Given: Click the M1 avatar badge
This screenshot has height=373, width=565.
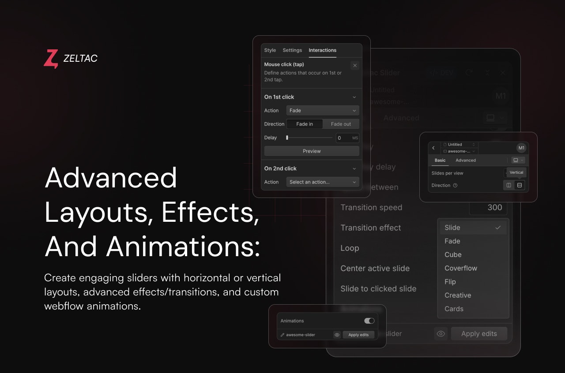Looking at the screenshot, I should [522, 148].
